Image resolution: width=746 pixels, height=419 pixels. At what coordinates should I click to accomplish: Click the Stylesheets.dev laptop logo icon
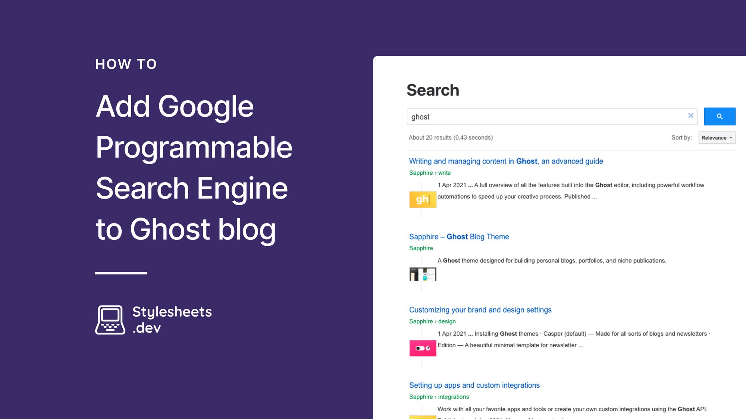click(x=110, y=319)
